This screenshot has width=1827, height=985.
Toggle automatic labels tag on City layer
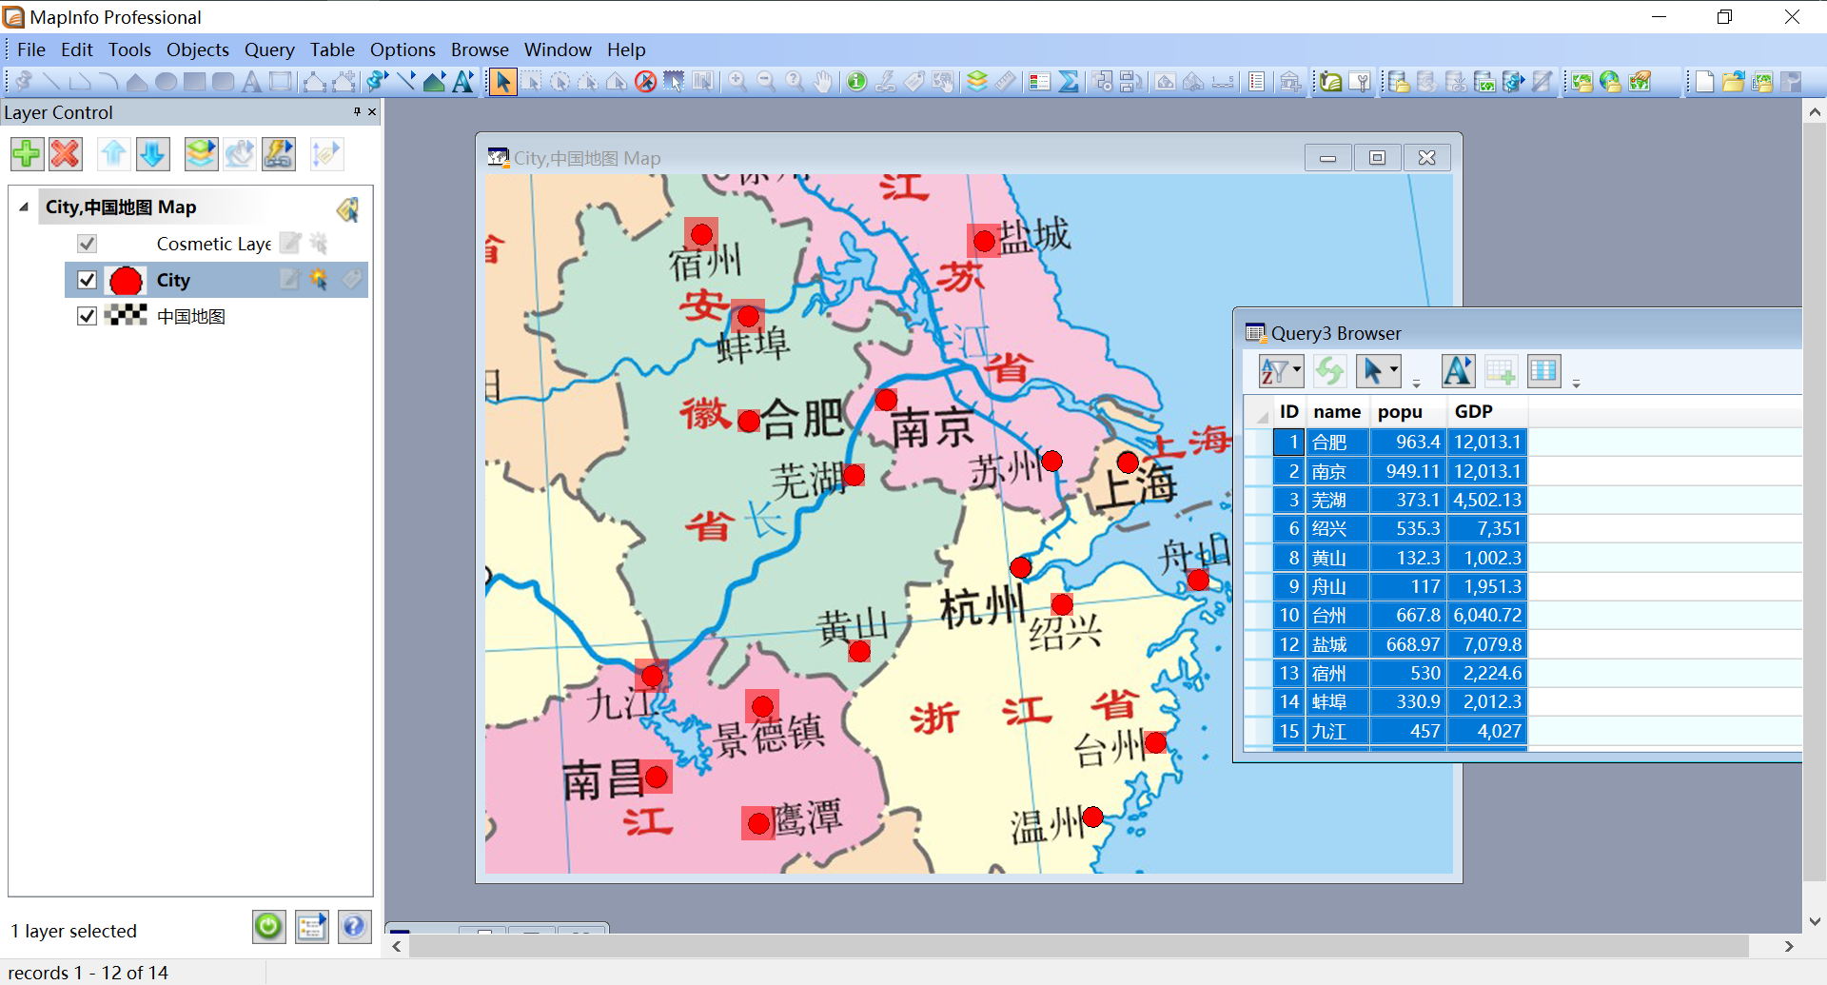[x=351, y=280]
